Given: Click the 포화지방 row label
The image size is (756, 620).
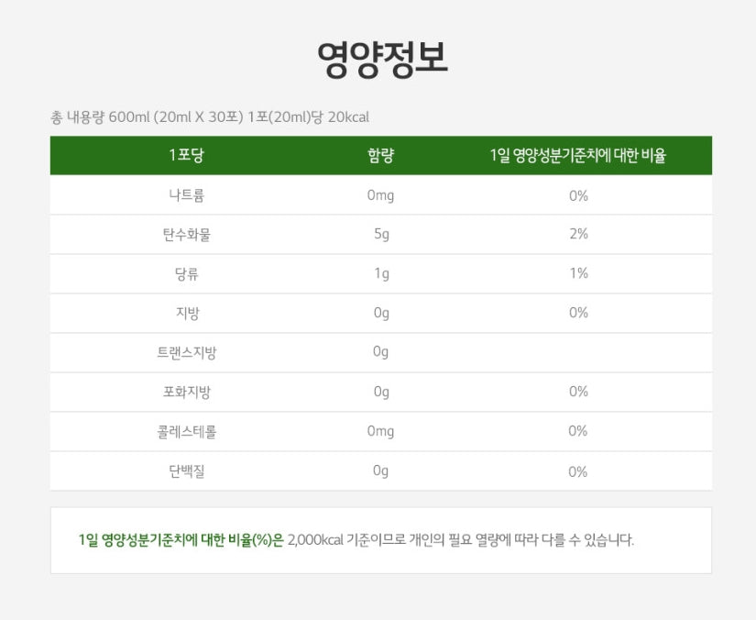Looking at the screenshot, I should tap(186, 393).
